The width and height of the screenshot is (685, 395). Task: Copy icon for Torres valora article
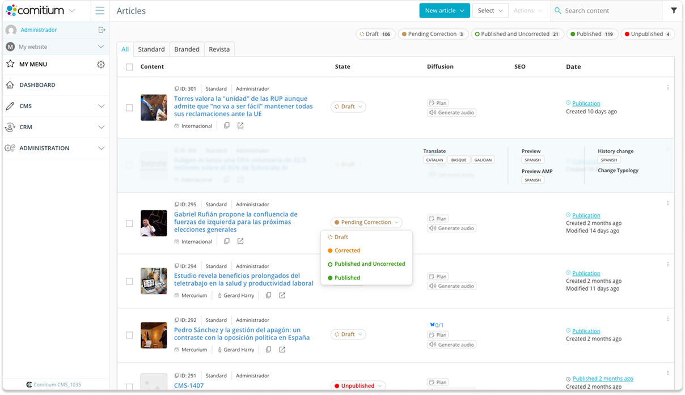point(227,126)
